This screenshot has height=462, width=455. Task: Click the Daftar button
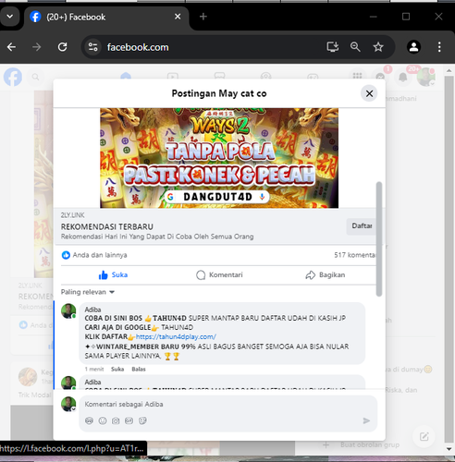[x=362, y=226]
